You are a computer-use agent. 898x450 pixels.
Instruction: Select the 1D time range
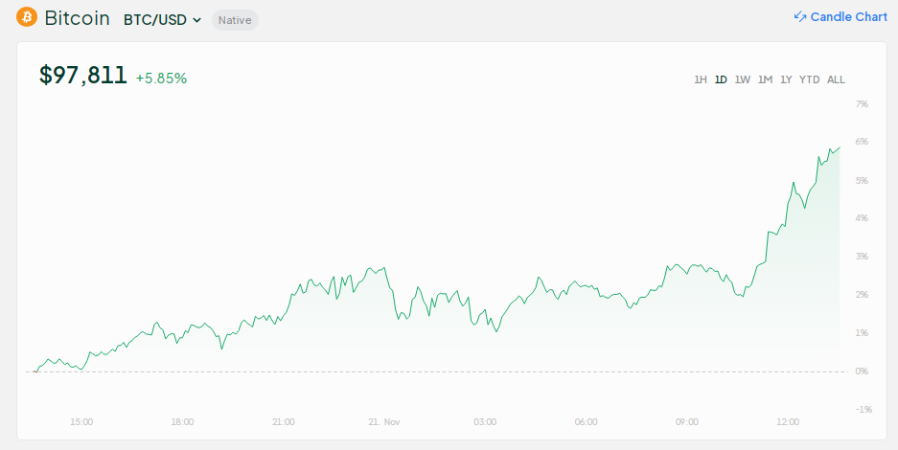tap(721, 79)
